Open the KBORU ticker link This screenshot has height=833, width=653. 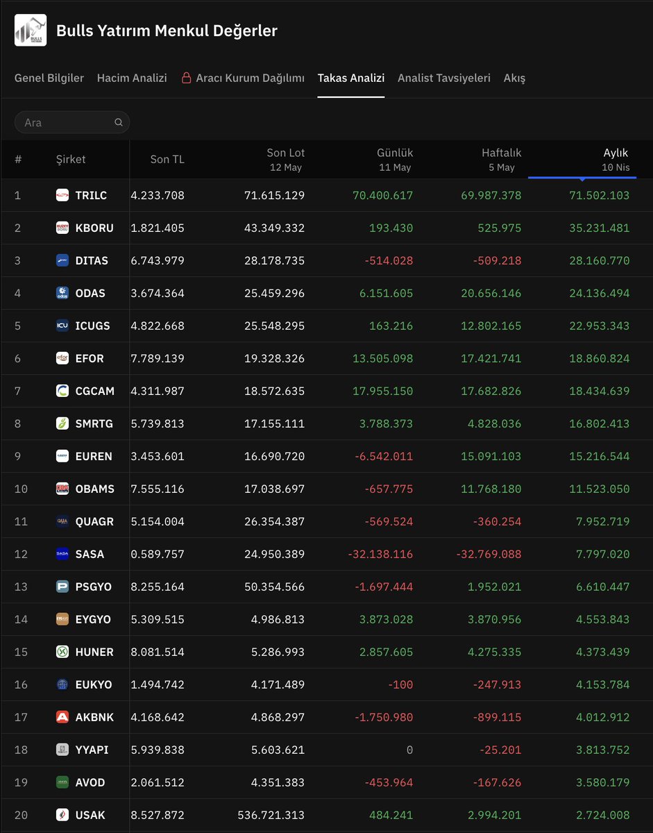pyautogui.click(x=94, y=228)
